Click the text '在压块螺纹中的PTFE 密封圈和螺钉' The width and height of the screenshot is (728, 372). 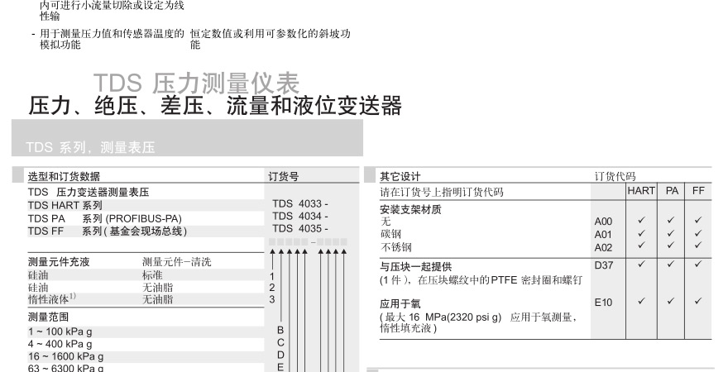500,280
